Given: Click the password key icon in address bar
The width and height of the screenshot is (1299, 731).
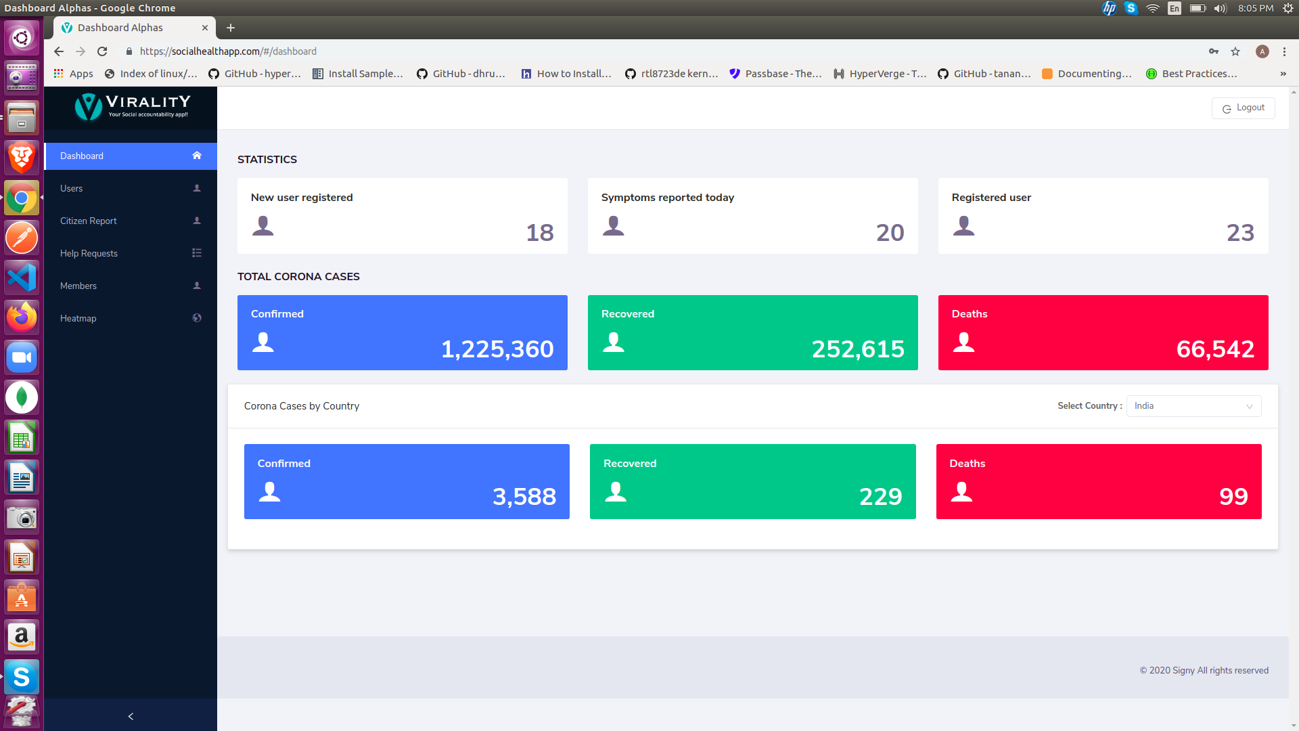Looking at the screenshot, I should (1214, 51).
